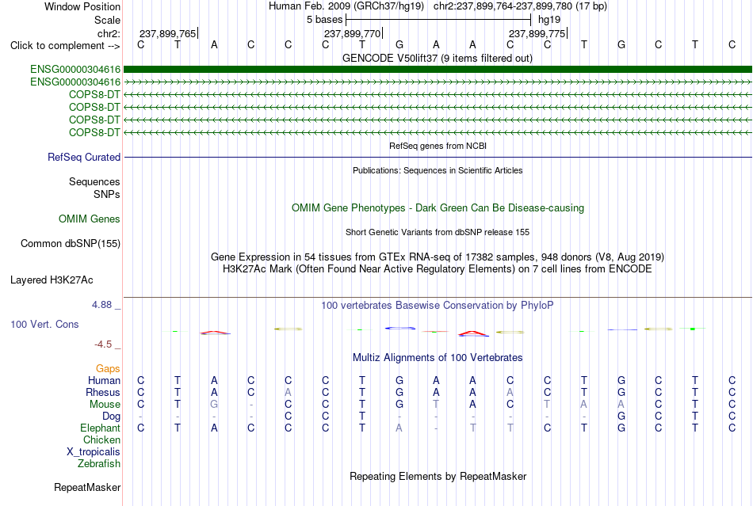Image resolution: width=753 pixels, height=506 pixels.
Task: Click the RepeatMasker label
Action: click(87, 488)
